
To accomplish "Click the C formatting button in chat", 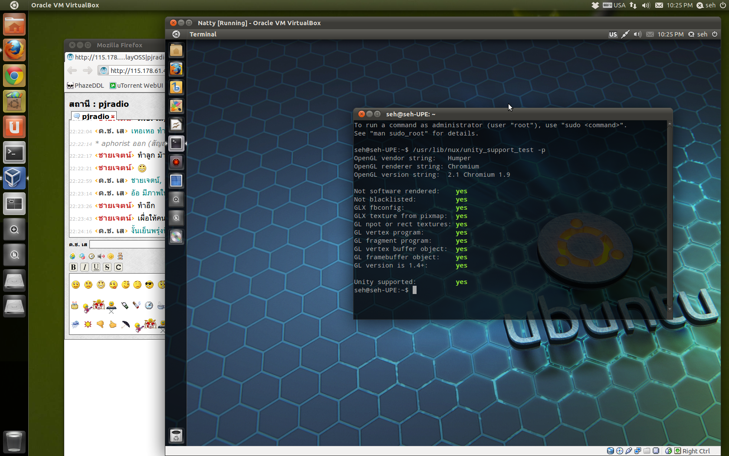I will 118,267.
